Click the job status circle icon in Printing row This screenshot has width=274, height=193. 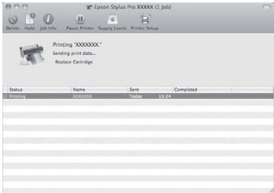5,96
